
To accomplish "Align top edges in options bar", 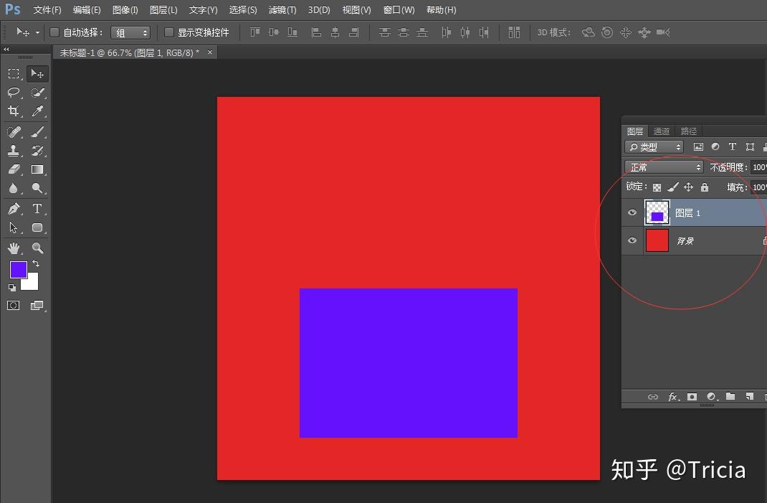I will click(x=255, y=32).
